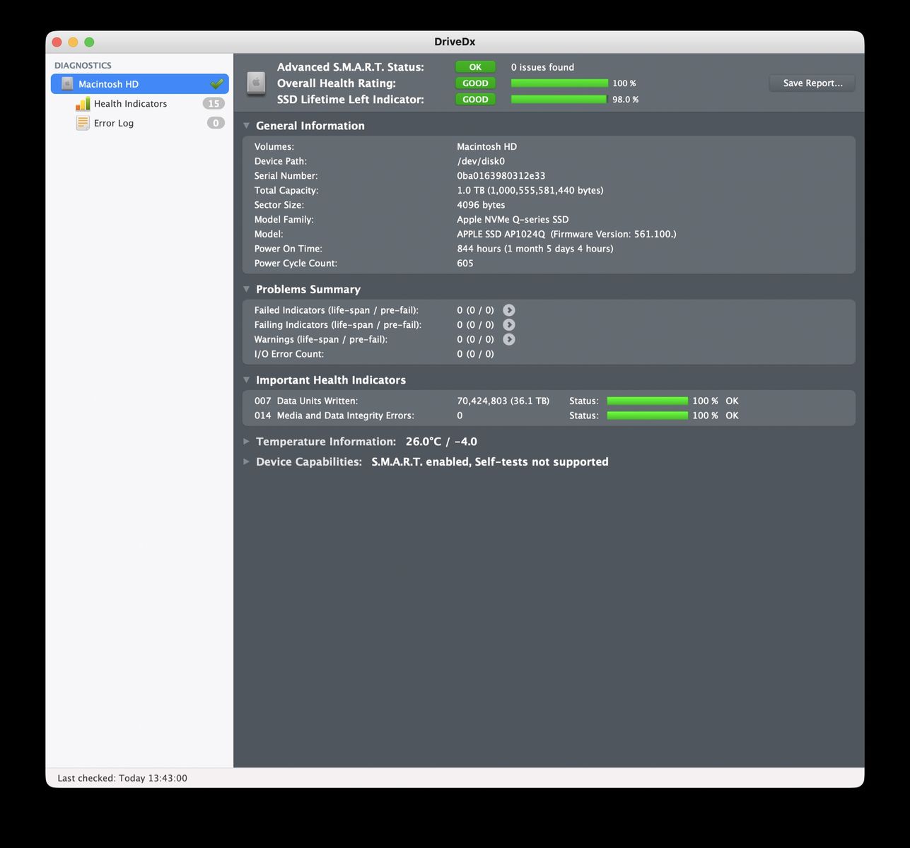The width and height of the screenshot is (910, 848).
Task: Click the Advanced S.M.A.R.T. Status label
Action: pyautogui.click(x=351, y=67)
